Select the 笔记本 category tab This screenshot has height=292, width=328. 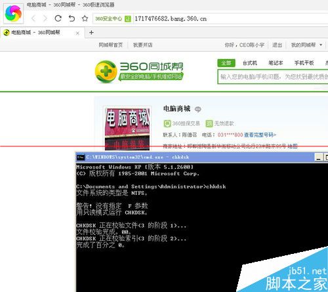[276, 63]
